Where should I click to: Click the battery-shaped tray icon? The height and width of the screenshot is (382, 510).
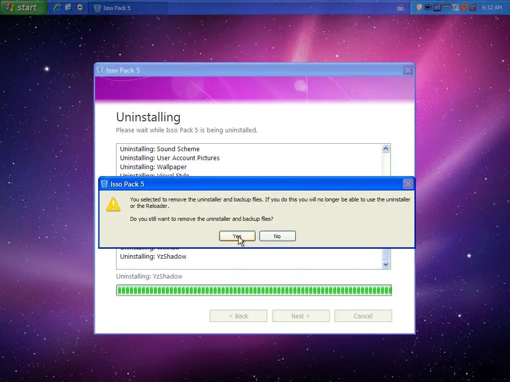(428, 7)
